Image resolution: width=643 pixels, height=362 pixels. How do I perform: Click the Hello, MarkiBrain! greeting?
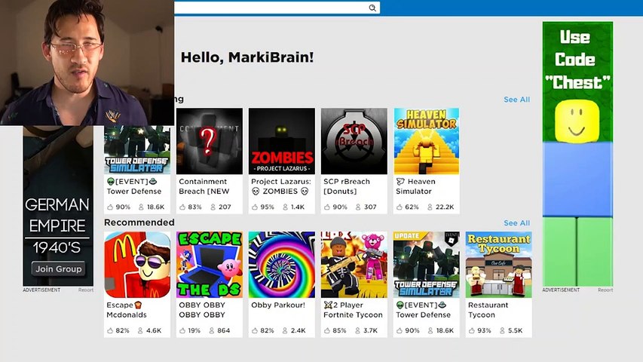pos(247,57)
